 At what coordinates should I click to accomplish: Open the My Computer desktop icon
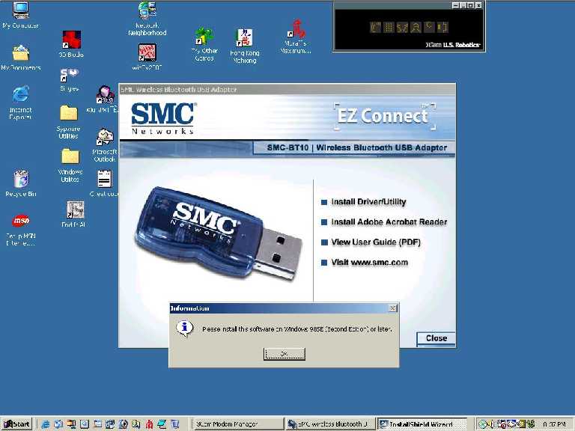pos(20,15)
